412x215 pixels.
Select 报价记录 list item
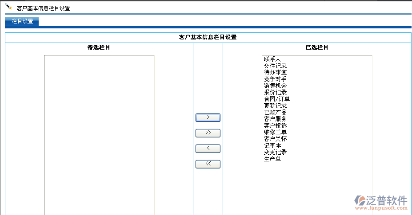tap(275, 92)
